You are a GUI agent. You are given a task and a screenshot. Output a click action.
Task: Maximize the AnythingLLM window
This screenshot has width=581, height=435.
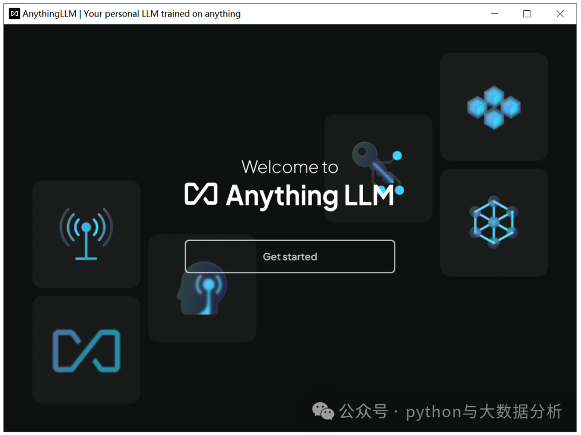(527, 14)
